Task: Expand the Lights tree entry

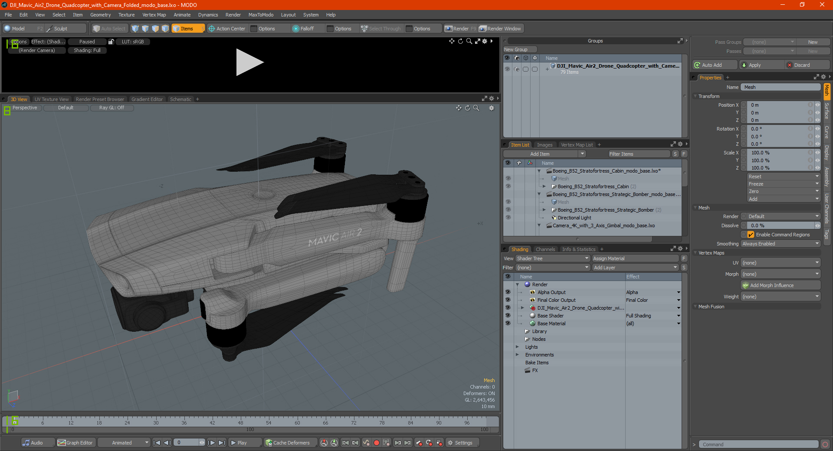Action: tap(517, 347)
